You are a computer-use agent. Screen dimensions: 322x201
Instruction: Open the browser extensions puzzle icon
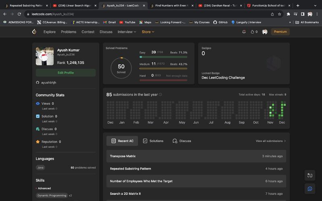(x=288, y=14)
